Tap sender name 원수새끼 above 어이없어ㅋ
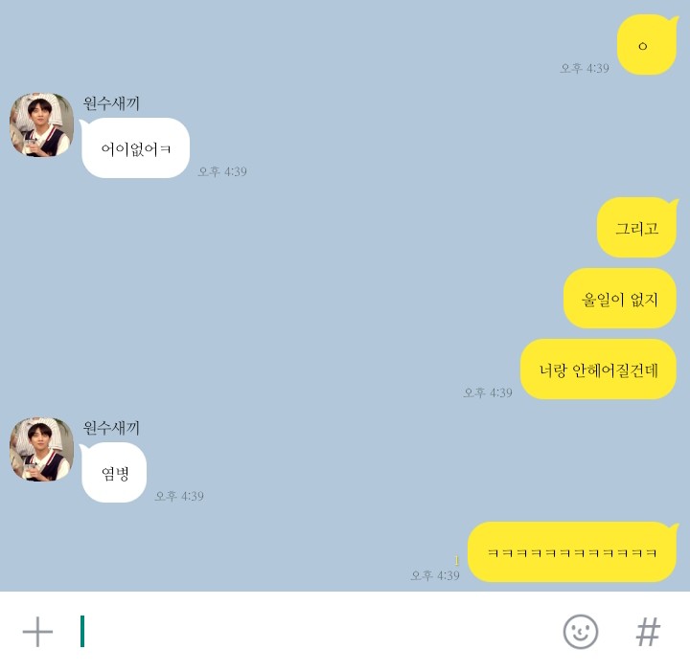 111,103
